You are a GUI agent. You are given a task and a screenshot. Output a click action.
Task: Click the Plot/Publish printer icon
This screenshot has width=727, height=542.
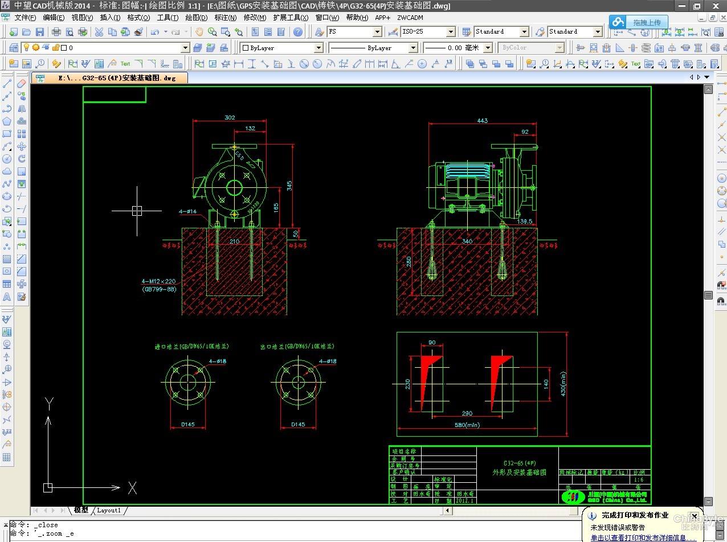click(x=83, y=32)
